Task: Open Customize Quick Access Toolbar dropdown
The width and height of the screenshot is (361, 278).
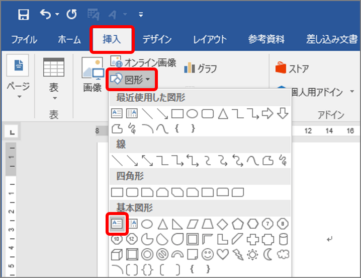Action: point(141,15)
